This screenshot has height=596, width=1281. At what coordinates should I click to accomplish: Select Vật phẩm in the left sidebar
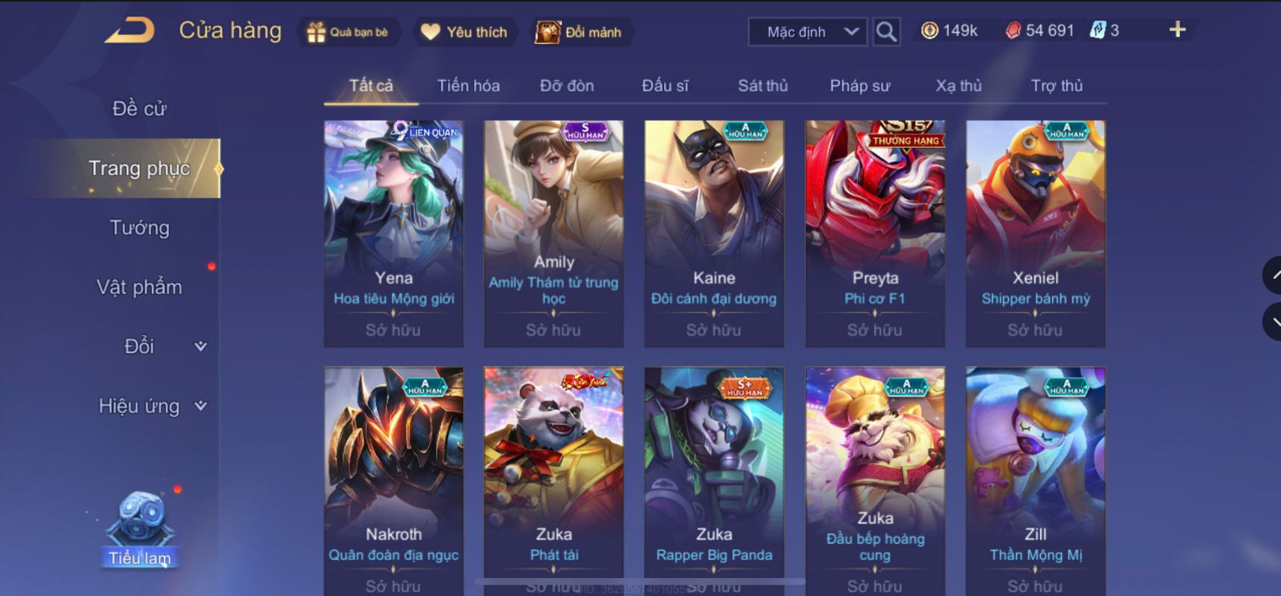point(139,287)
